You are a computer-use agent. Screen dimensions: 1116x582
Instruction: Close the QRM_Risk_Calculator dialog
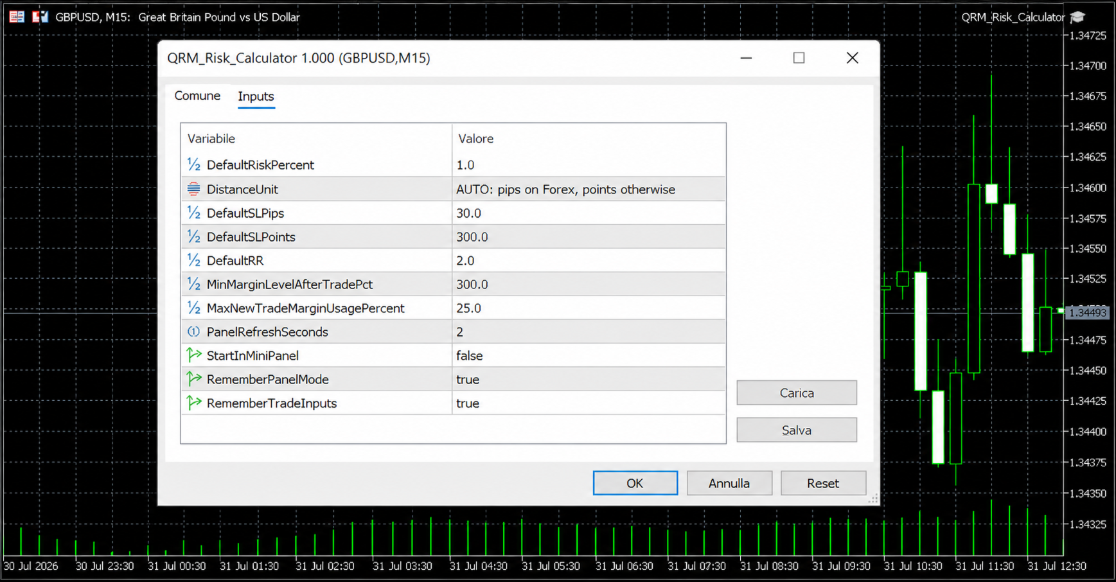coord(852,58)
